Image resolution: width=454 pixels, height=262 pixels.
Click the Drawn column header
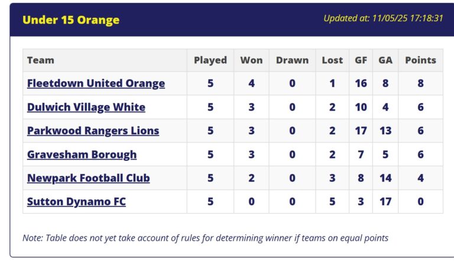(292, 60)
